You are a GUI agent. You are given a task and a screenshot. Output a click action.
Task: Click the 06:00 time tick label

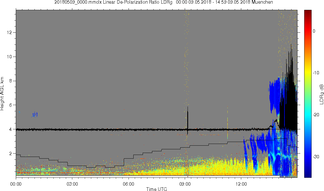pos(129,184)
